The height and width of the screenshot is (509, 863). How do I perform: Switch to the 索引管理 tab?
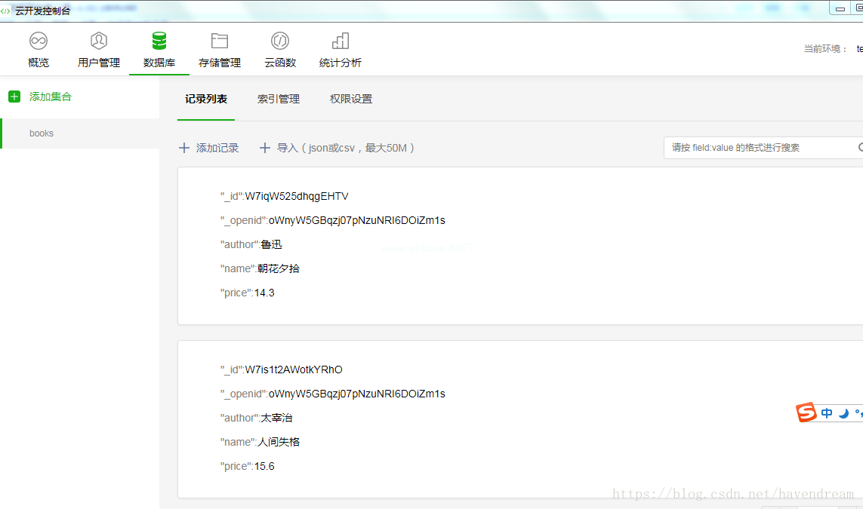coord(279,99)
